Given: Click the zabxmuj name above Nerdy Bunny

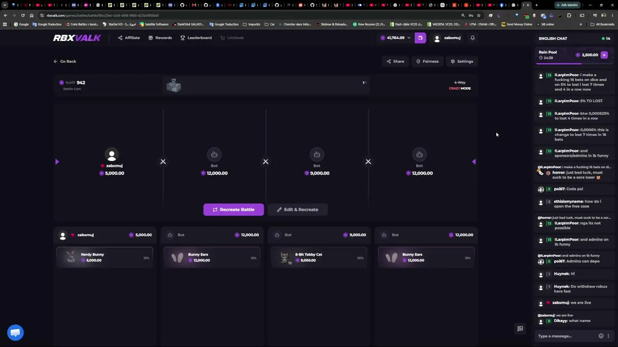Looking at the screenshot, I should (x=85, y=235).
